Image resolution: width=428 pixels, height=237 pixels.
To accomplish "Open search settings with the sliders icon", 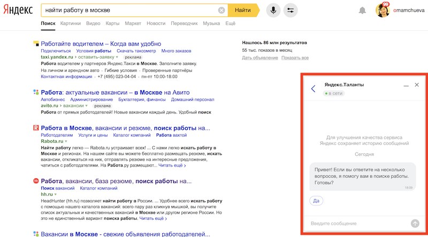I will coord(291,10).
